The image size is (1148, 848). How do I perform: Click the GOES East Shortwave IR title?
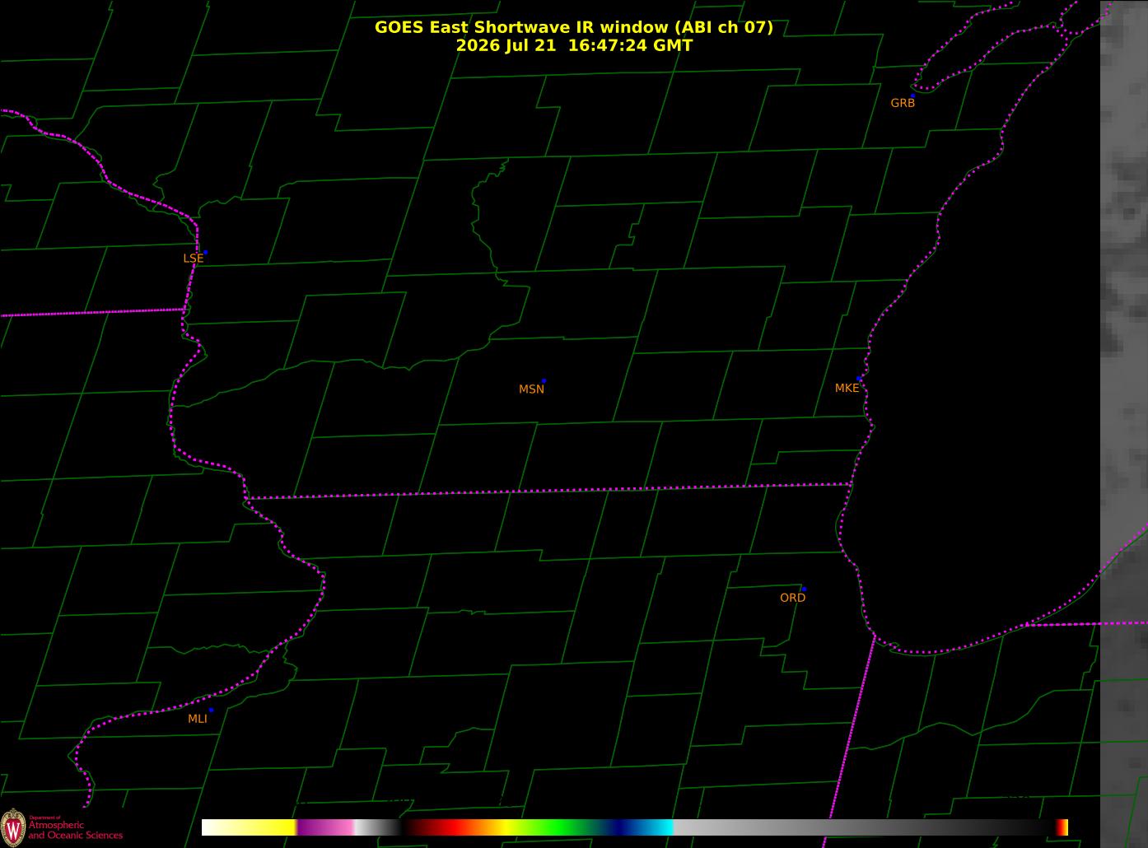[x=574, y=27]
